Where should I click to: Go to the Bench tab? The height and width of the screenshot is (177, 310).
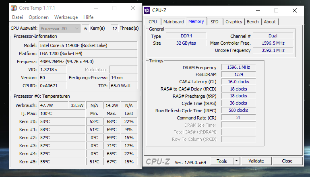(253, 22)
